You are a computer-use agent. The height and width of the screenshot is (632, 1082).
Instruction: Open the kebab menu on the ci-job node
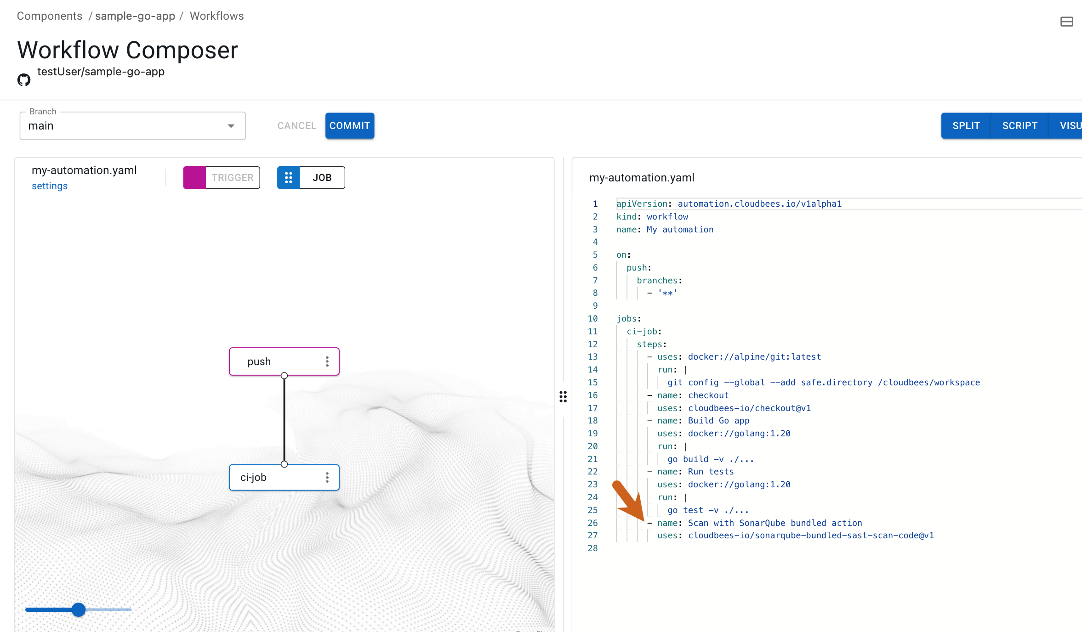[x=327, y=478]
